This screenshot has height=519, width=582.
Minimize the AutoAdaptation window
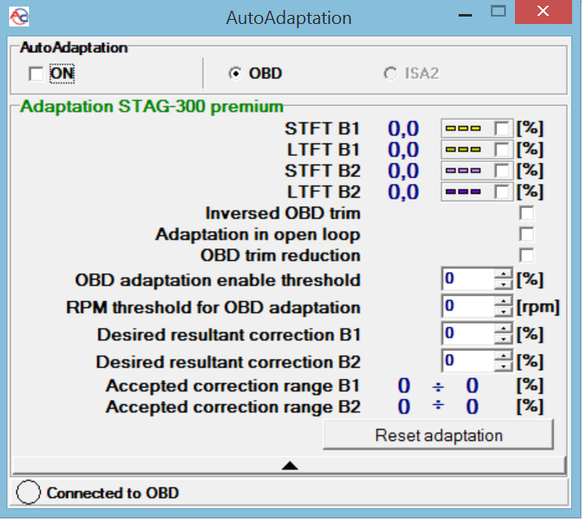[465, 15]
